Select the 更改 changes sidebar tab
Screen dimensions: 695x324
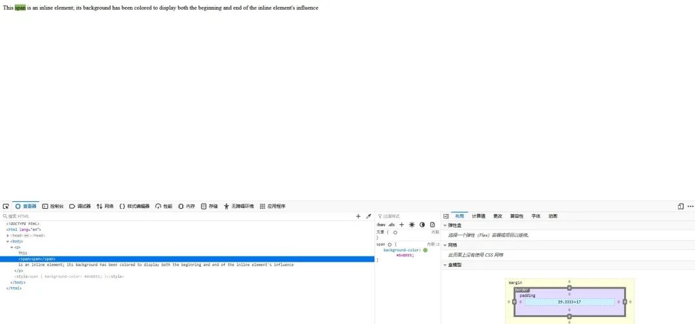(x=497, y=217)
